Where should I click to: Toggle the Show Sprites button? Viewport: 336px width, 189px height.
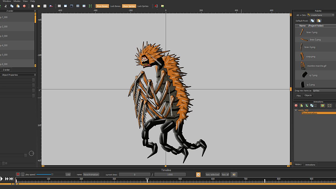(129, 6)
